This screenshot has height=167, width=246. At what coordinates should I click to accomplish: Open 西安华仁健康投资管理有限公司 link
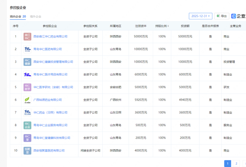point(53,62)
